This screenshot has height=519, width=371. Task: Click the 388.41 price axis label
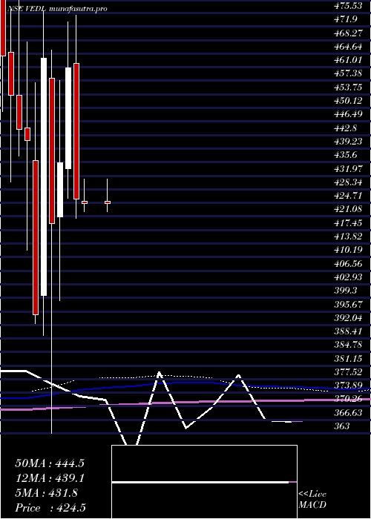[349, 331]
